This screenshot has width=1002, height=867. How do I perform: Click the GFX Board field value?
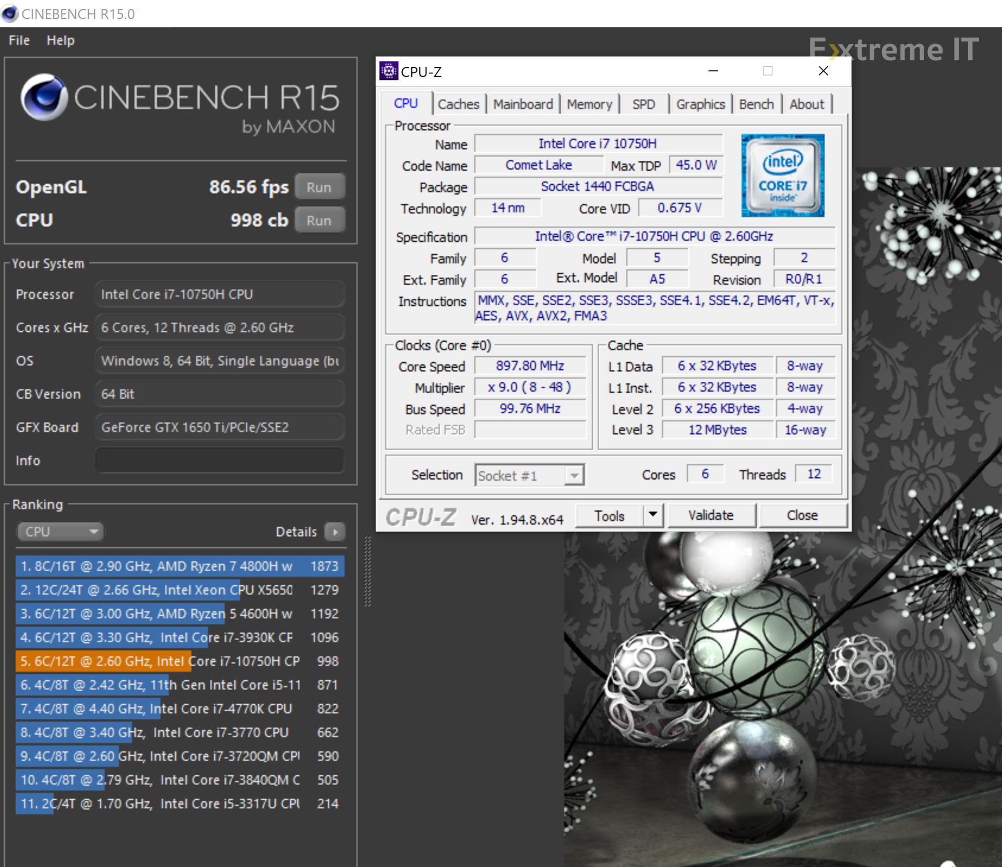pos(219,427)
